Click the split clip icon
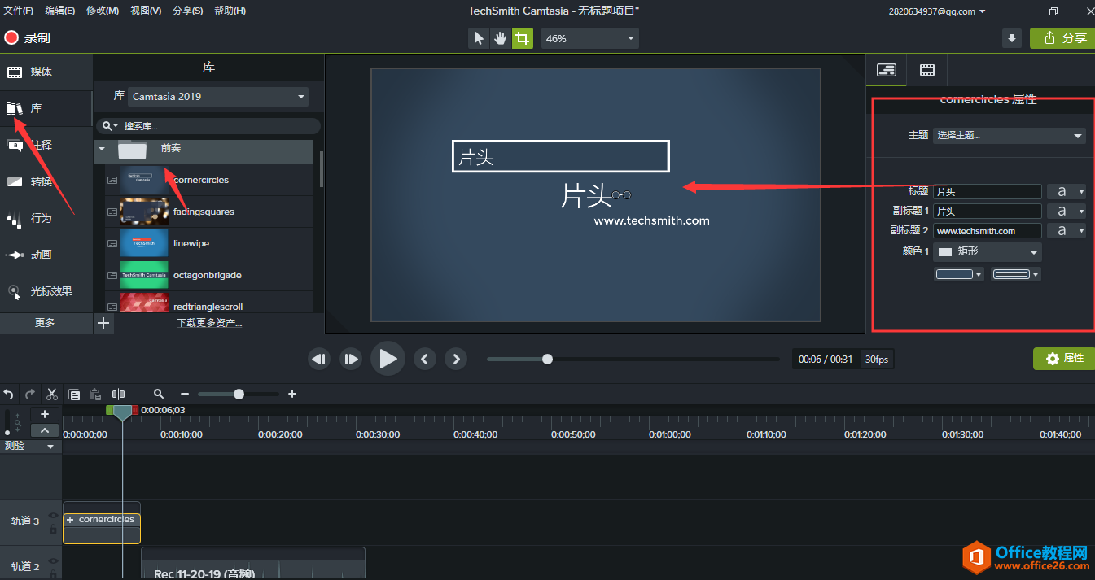The image size is (1095, 580). click(x=119, y=395)
